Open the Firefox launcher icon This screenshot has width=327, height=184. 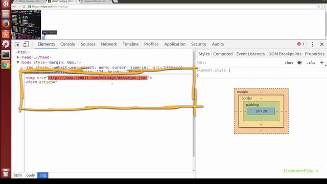coord(6,24)
